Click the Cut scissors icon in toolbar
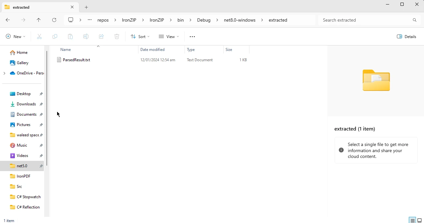Viewport: 424px width, 223px height. pyautogui.click(x=39, y=37)
